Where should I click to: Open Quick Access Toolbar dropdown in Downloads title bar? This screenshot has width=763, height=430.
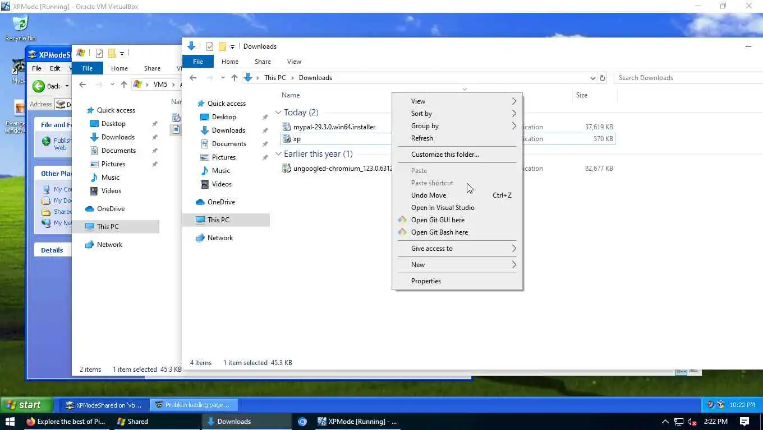pyautogui.click(x=232, y=47)
